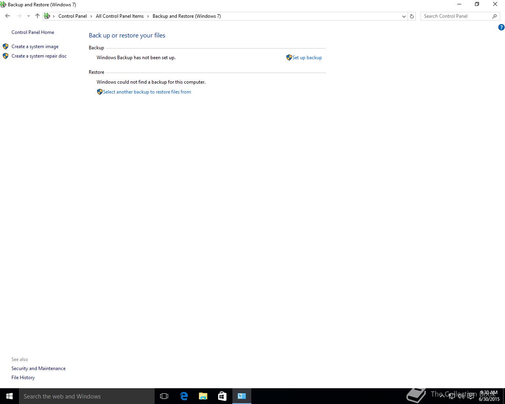Select the Control Panel breadcrumb

(x=73, y=16)
